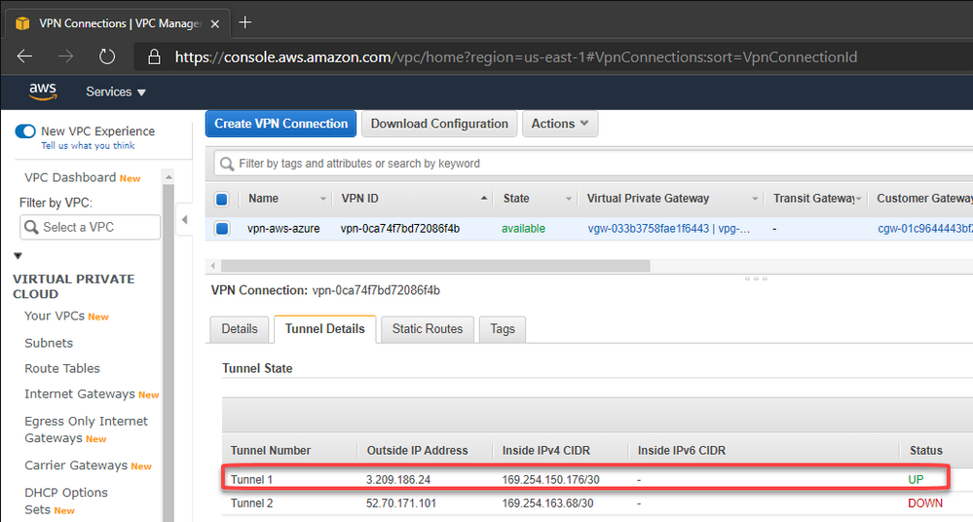Image resolution: width=973 pixels, height=522 pixels.
Task: Click Download Configuration button
Action: click(x=439, y=124)
